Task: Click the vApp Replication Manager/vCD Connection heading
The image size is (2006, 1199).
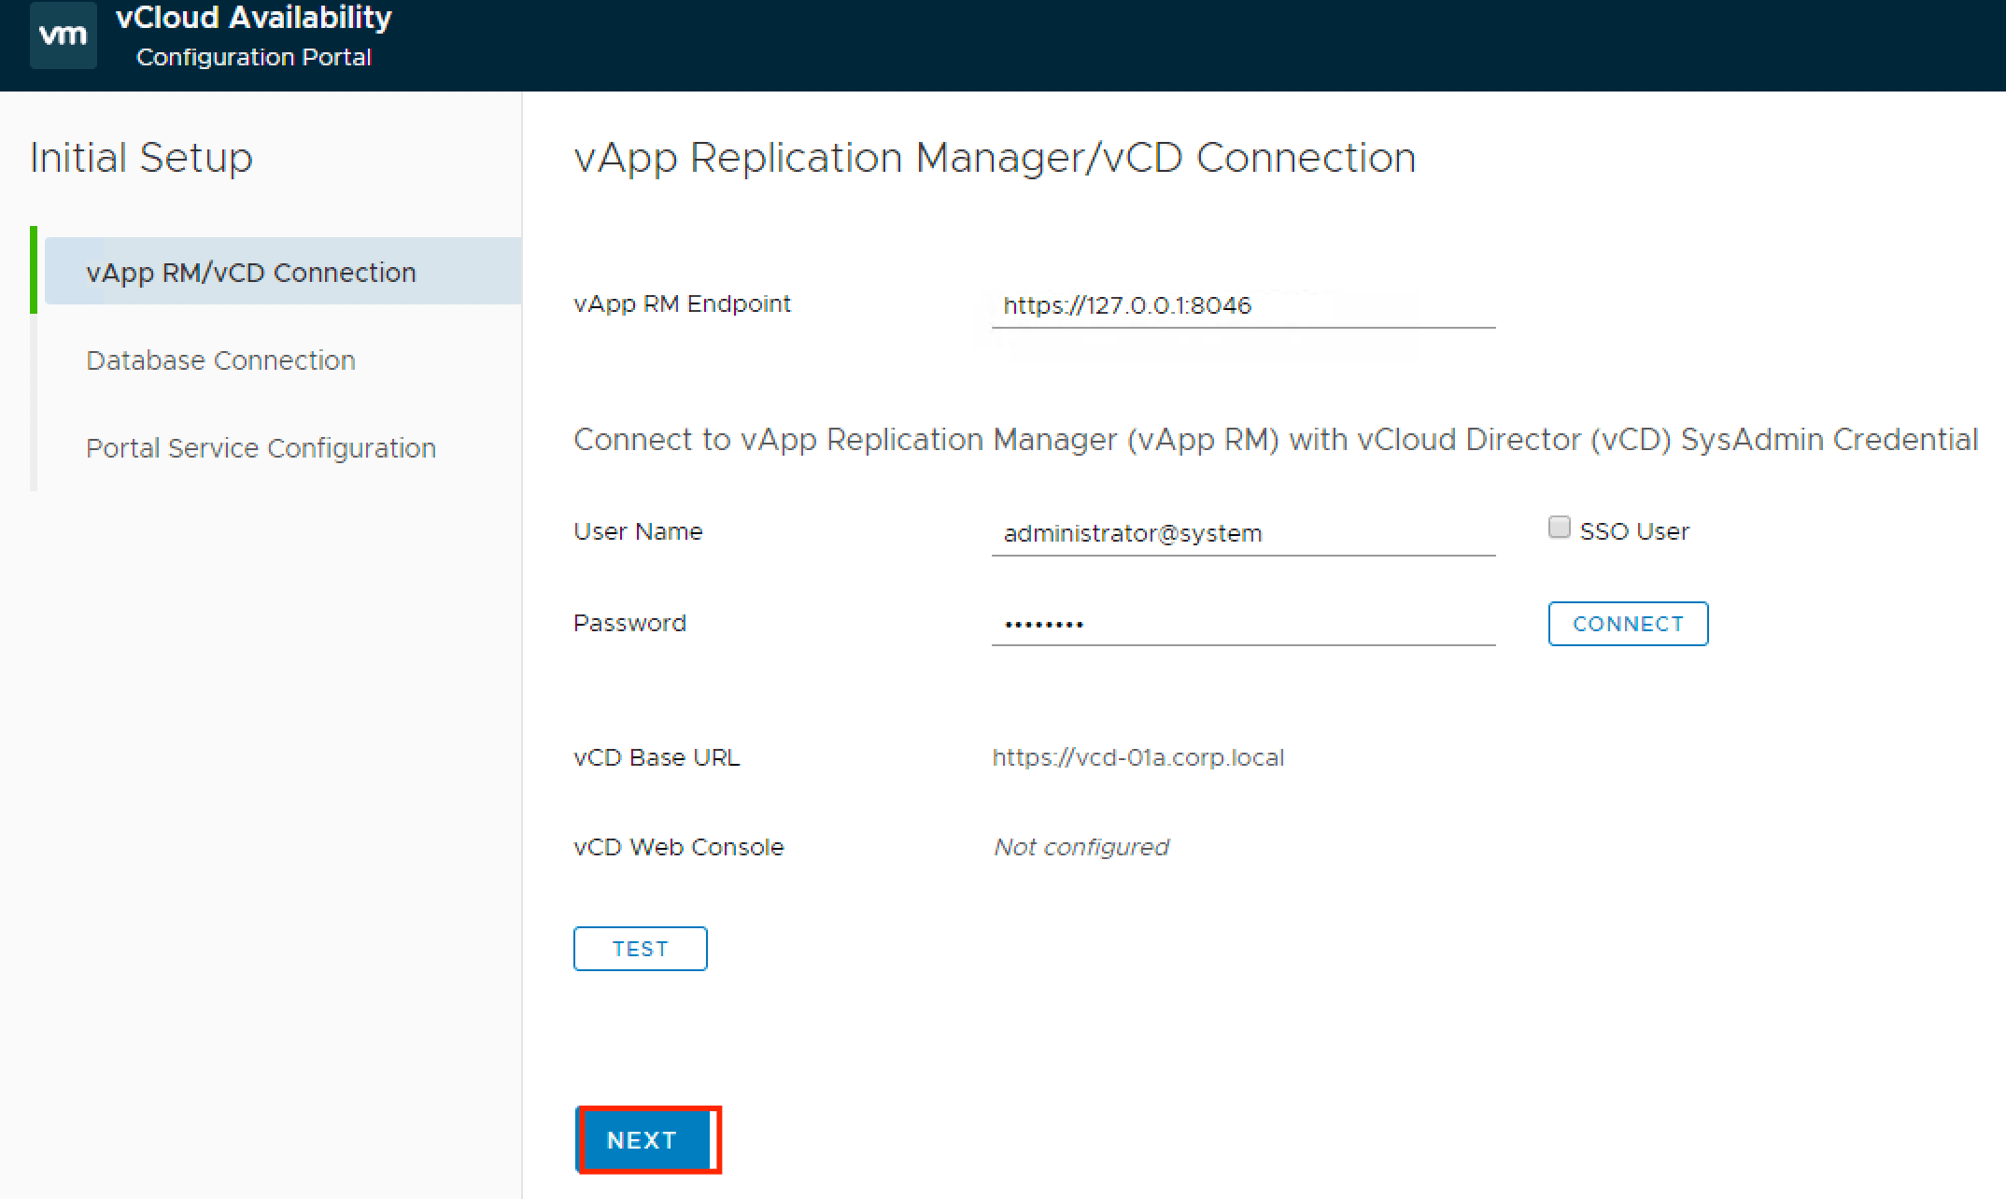Action: (x=994, y=157)
